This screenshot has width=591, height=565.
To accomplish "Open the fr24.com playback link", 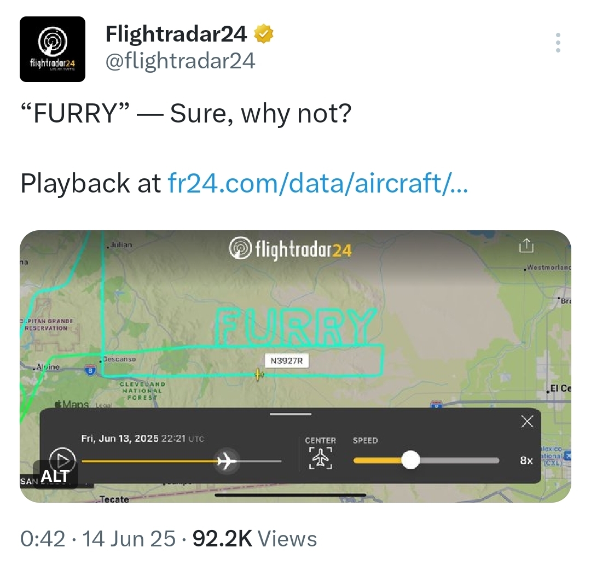I will 318,183.
